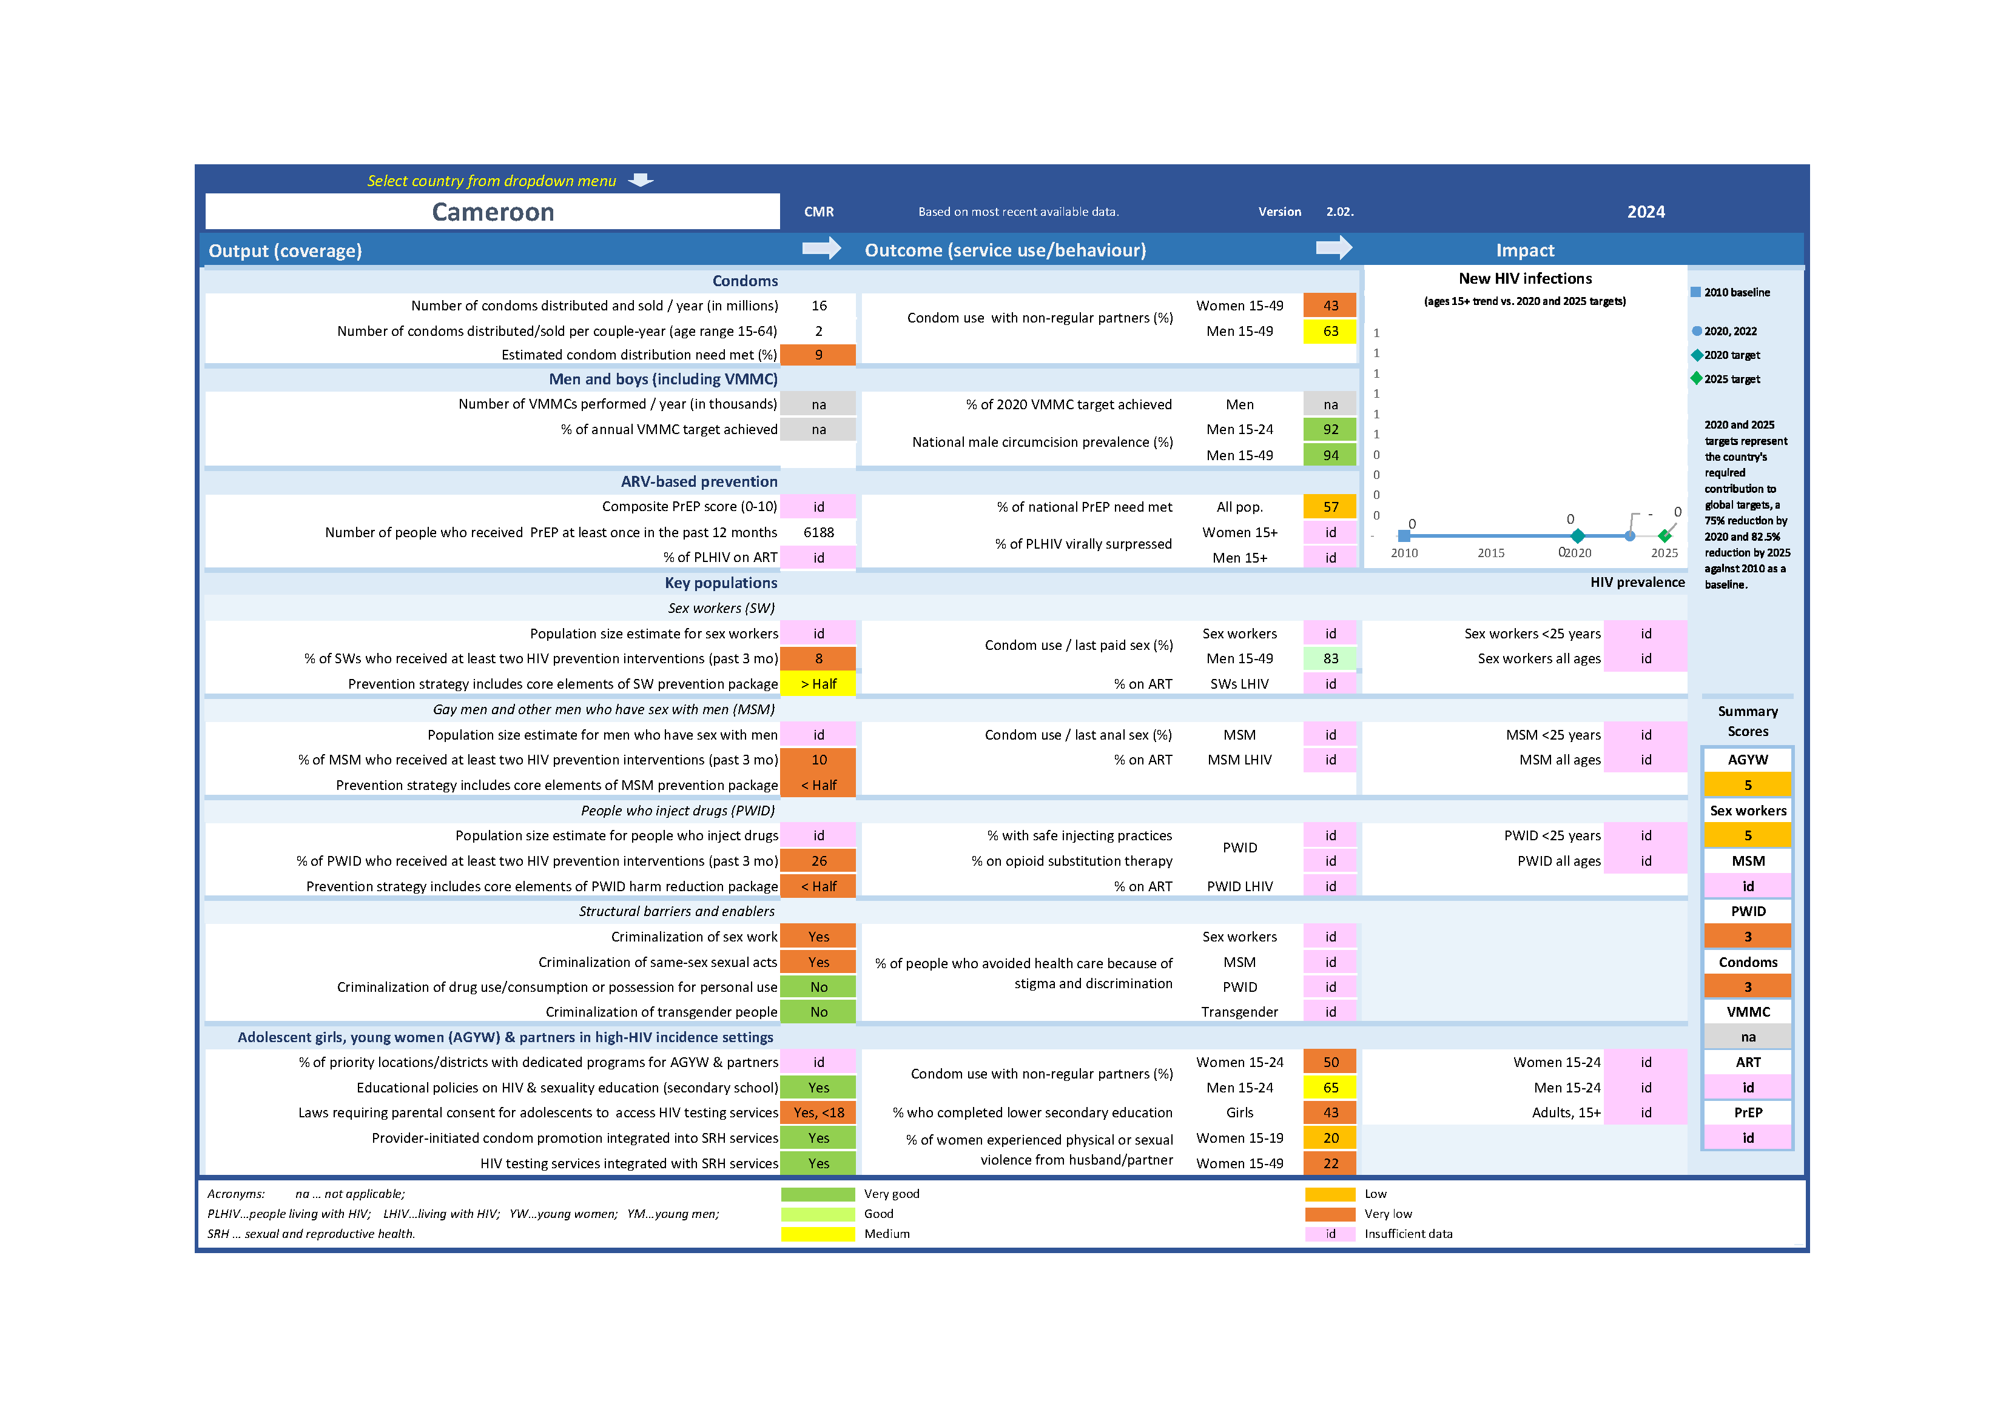The height and width of the screenshot is (1418, 2006).
Task: Click Men 15-24 circumcision prevalence value 92
Action: [x=1330, y=430]
